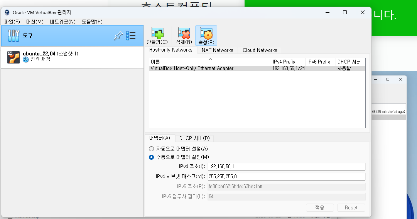
Task: Click the Reset button
Action: [x=351, y=207]
